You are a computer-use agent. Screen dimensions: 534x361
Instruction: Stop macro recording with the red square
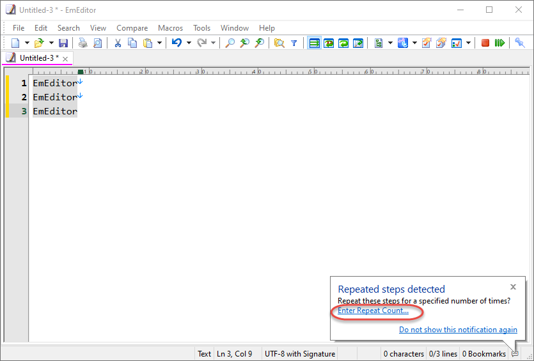click(x=485, y=43)
